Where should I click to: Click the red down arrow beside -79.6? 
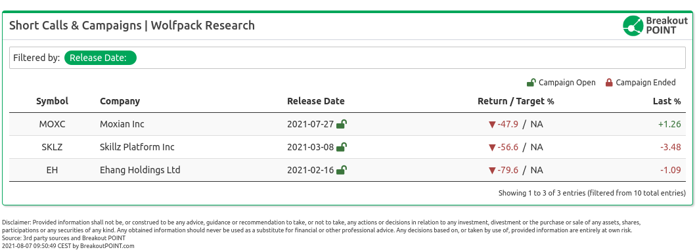click(491, 170)
